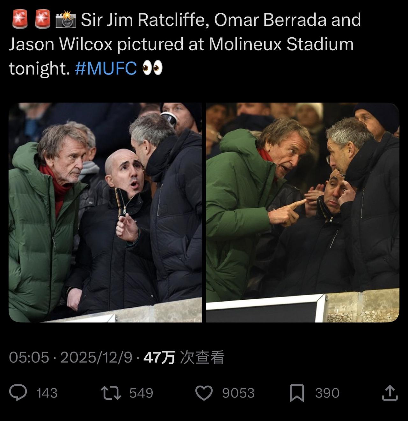This screenshot has height=421, width=408.
Task: Click the 9053 likes count
Action: pyautogui.click(x=238, y=393)
